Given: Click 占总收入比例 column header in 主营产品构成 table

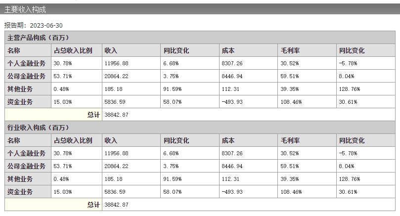Looking at the screenshot, I should (x=73, y=50).
